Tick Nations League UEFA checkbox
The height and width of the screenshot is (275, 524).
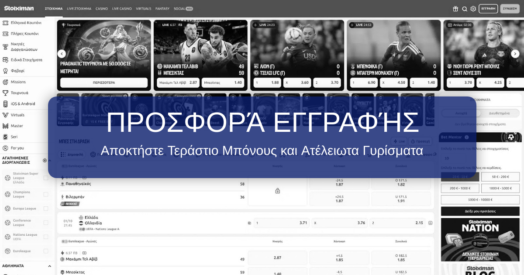tap(46, 237)
